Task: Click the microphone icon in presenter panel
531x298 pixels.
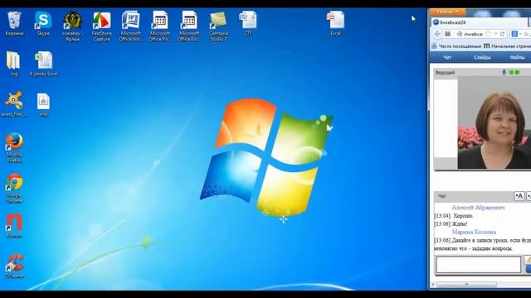Action: click(x=504, y=73)
